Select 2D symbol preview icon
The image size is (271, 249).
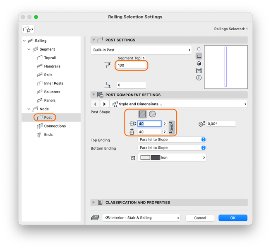coord(199,49)
